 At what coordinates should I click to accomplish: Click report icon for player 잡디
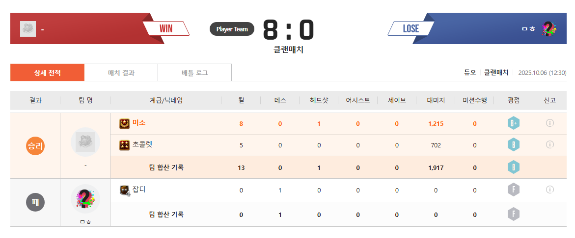point(549,190)
